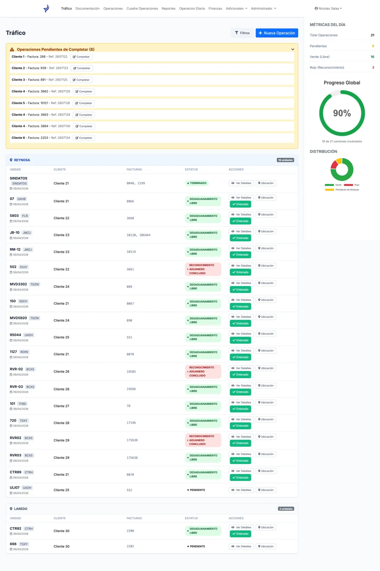View details of unit SINDATOS

241,183
